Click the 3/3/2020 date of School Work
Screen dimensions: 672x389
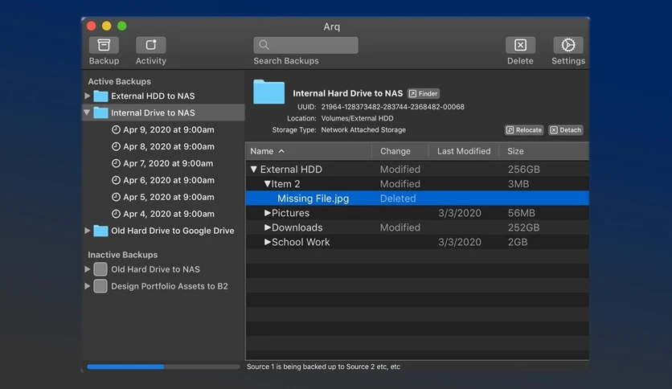pyautogui.click(x=460, y=242)
